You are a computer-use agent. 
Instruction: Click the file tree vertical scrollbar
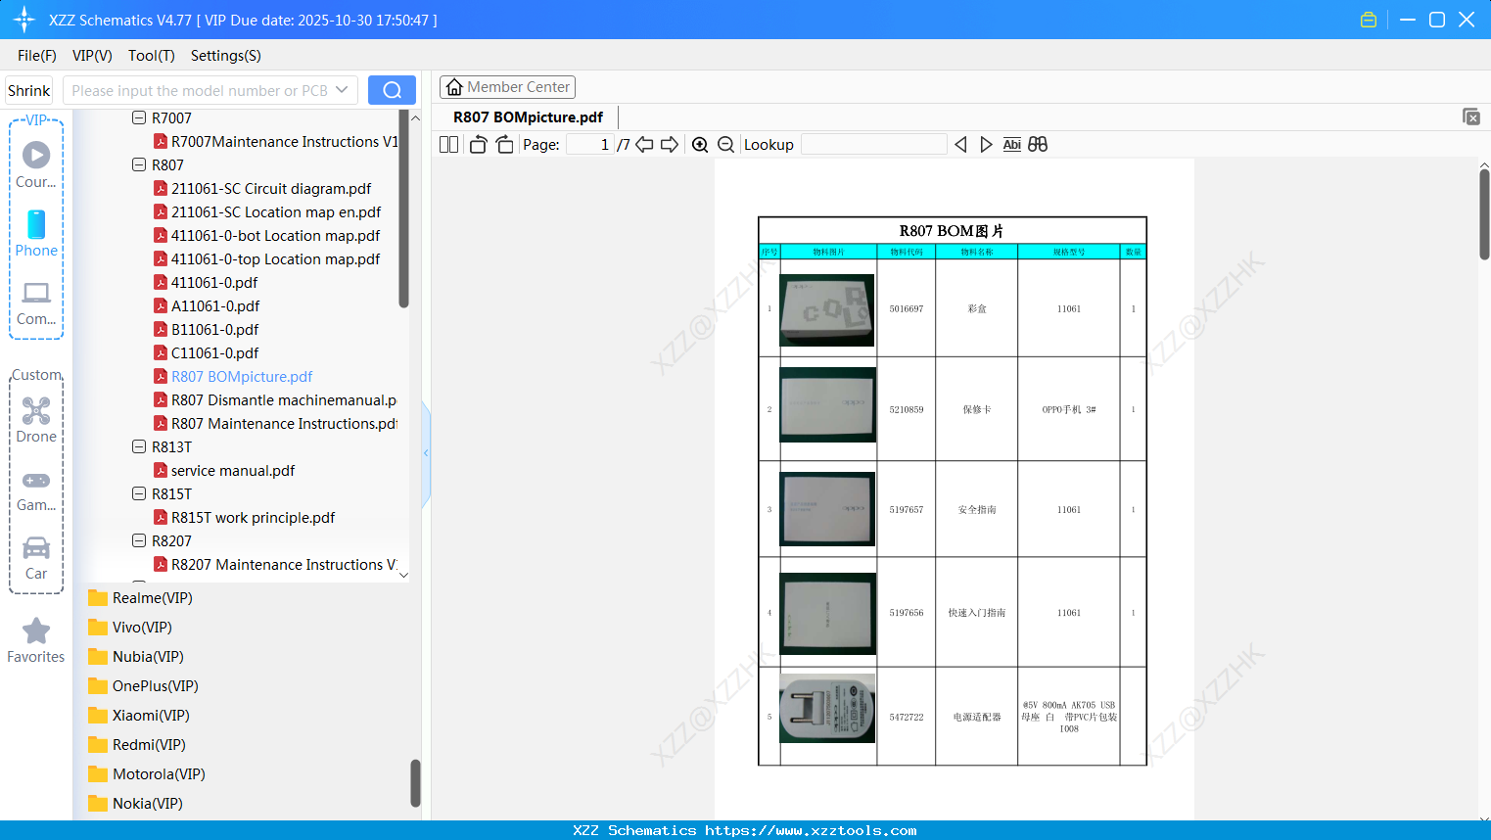(403, 210)
